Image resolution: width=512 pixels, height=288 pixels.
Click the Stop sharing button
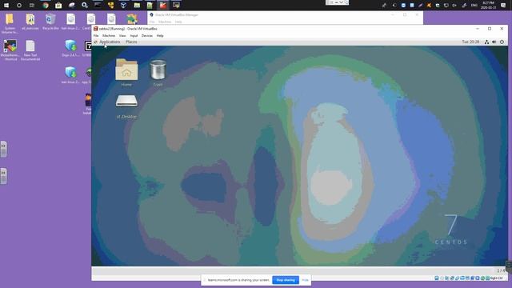pos(286,280)
